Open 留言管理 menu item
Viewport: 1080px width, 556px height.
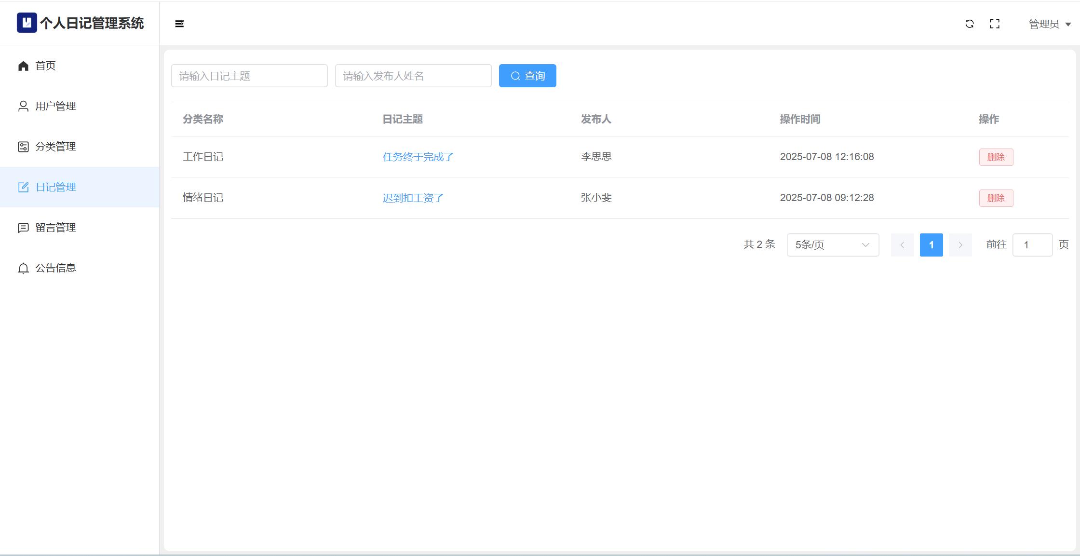(x=55, y=228)
